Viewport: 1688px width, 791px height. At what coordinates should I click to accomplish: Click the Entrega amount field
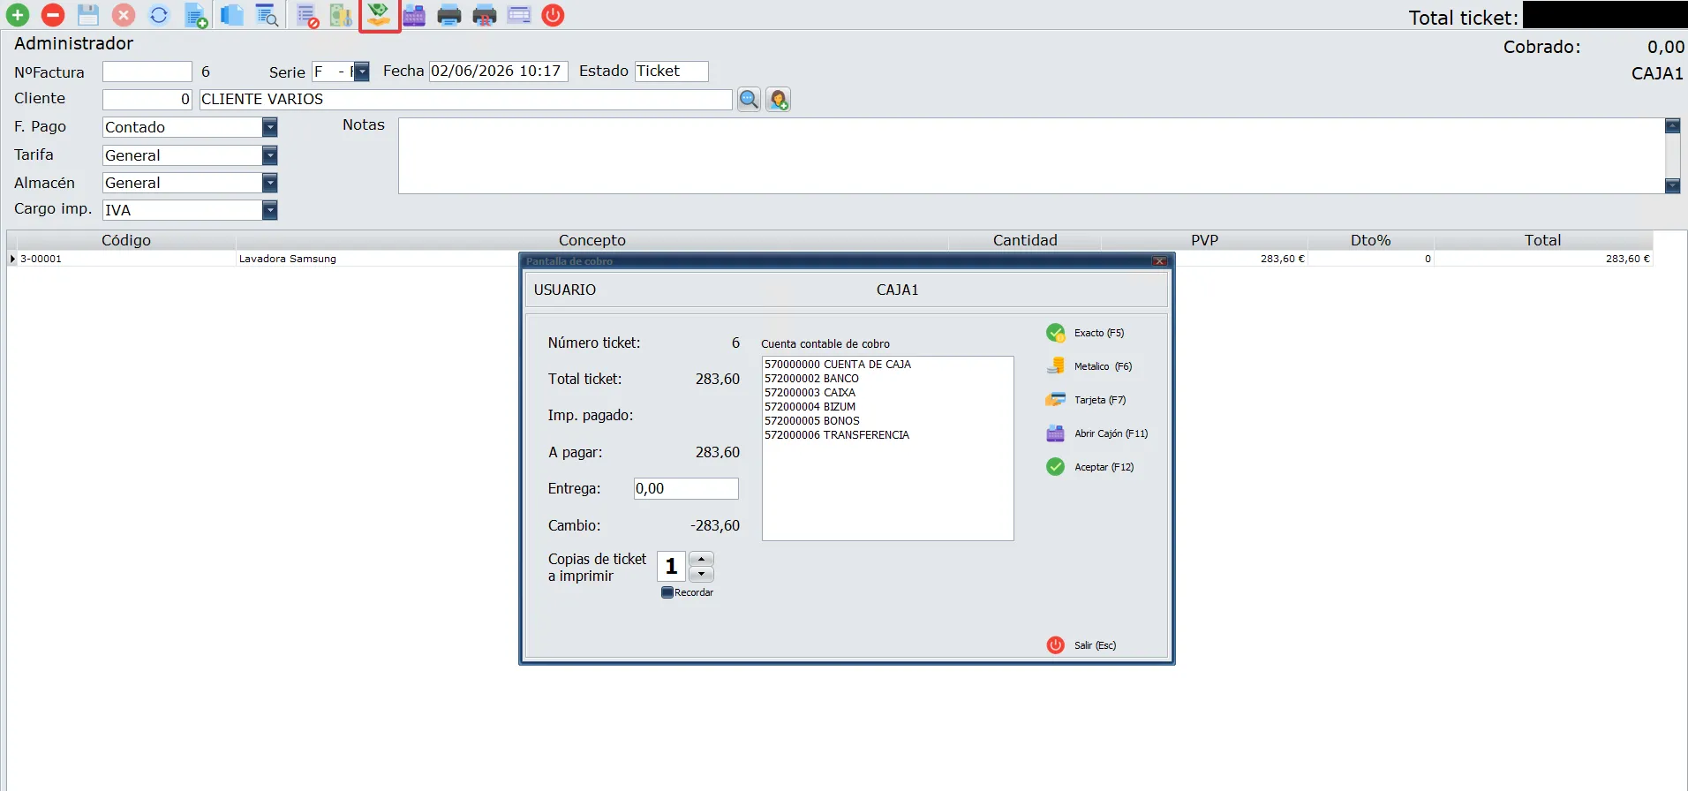pos(686,488)
